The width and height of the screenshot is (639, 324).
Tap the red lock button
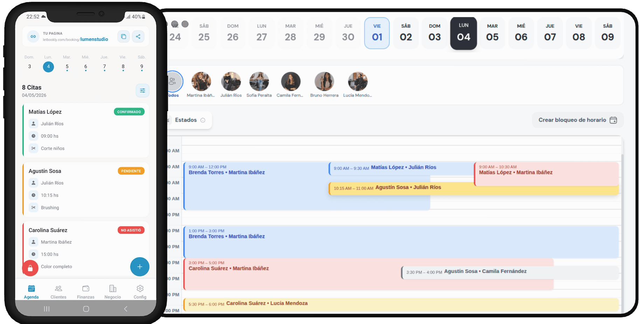pos(30,268)
